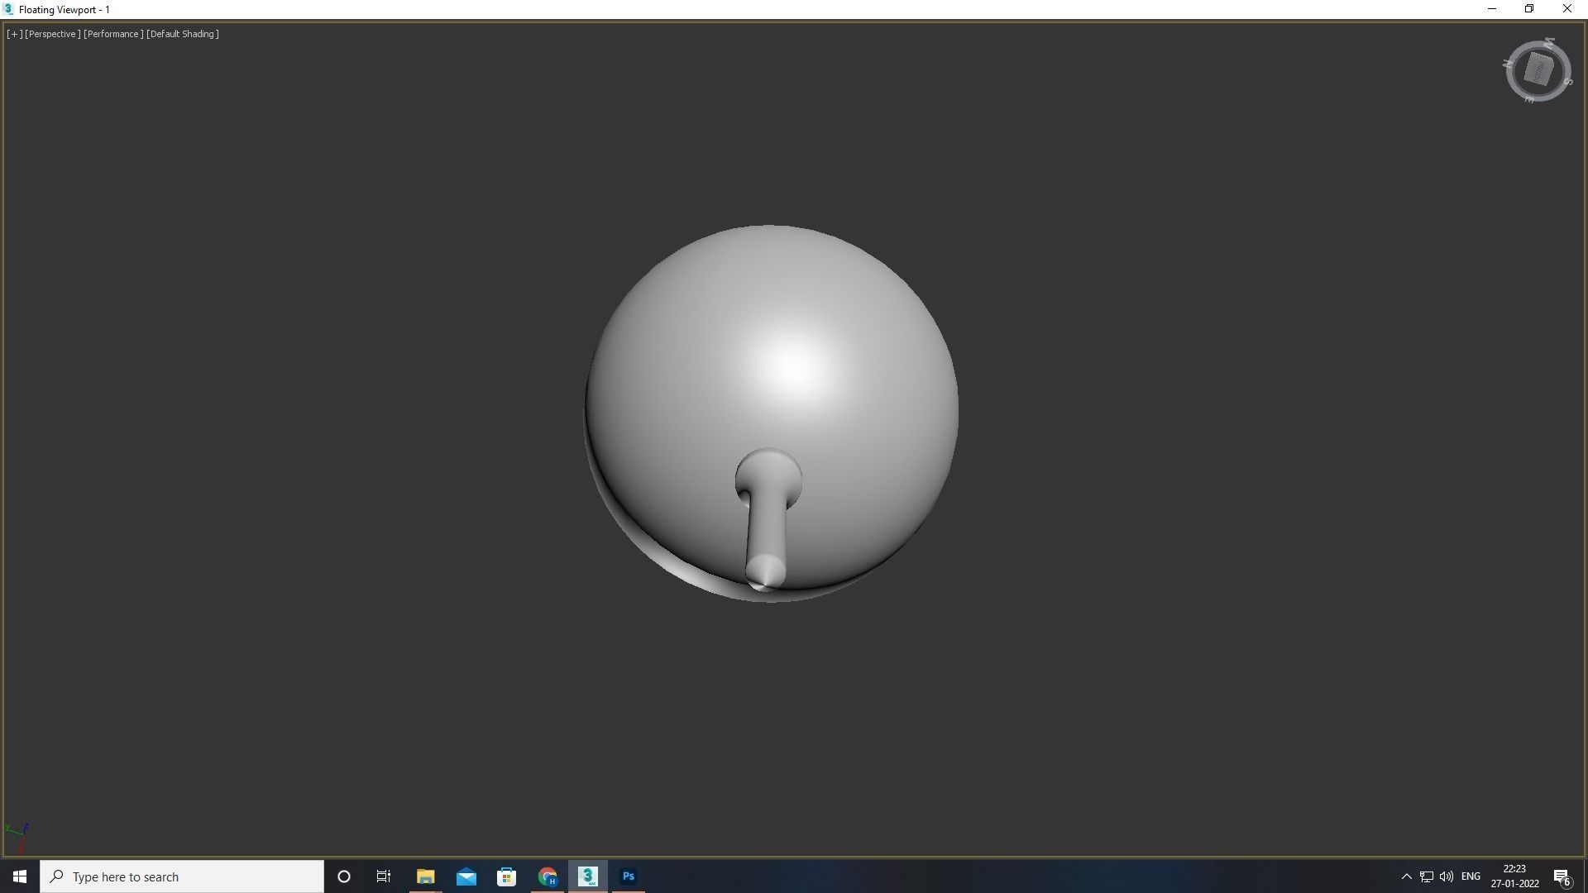Expand hidden system tray icons
Image resolution: width=1588 pixels, height=893 pixels.
(x=1406, y=876)
